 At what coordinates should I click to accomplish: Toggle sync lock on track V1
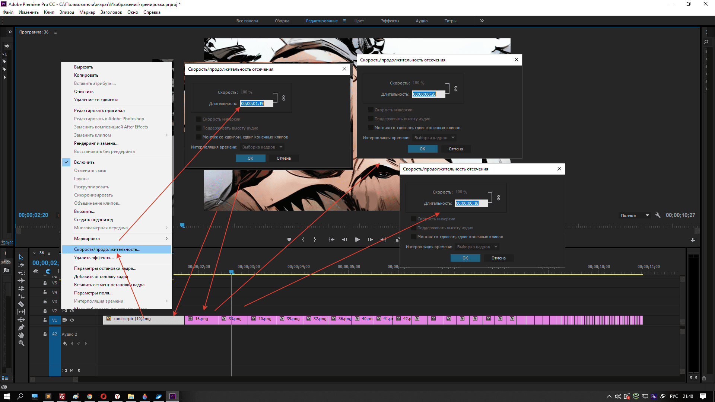click(x=64, y=320)
